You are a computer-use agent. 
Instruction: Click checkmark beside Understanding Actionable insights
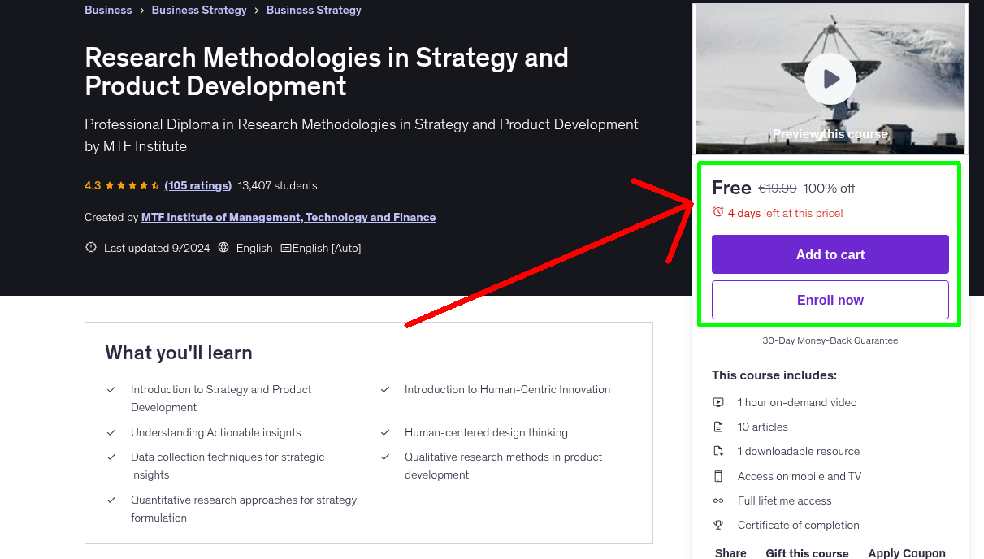pyautogui.click(x=111, y=433)
